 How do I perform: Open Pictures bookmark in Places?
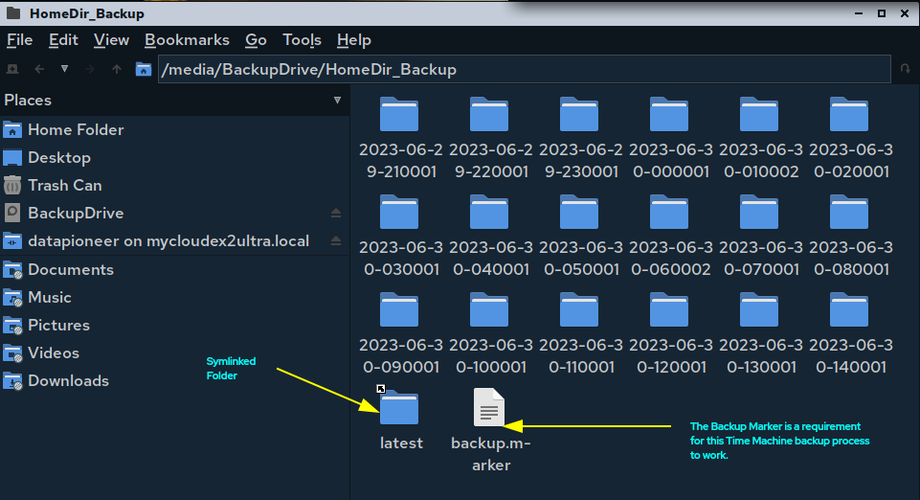tap(175, 325)
